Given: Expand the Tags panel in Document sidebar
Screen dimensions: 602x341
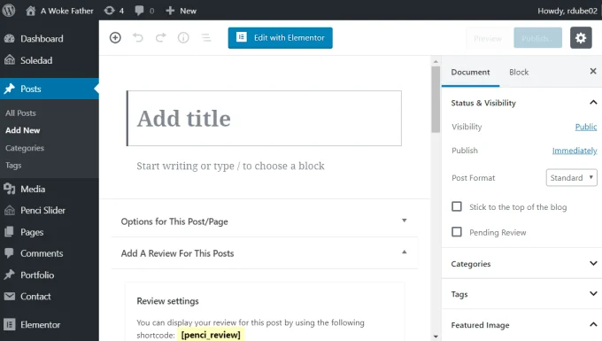Looking at the screenshot, I should click(x=521, y=294).
